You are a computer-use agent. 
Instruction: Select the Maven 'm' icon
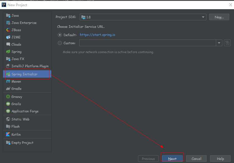click(x=8, y=81)
